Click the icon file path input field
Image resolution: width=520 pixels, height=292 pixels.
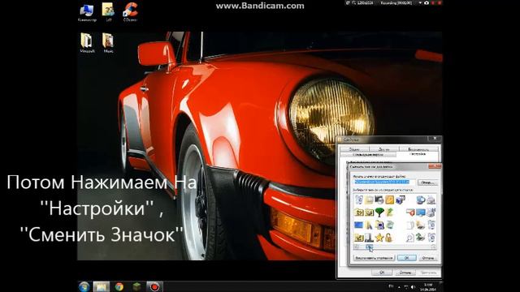pyautogui.click(x=383, y=182)
